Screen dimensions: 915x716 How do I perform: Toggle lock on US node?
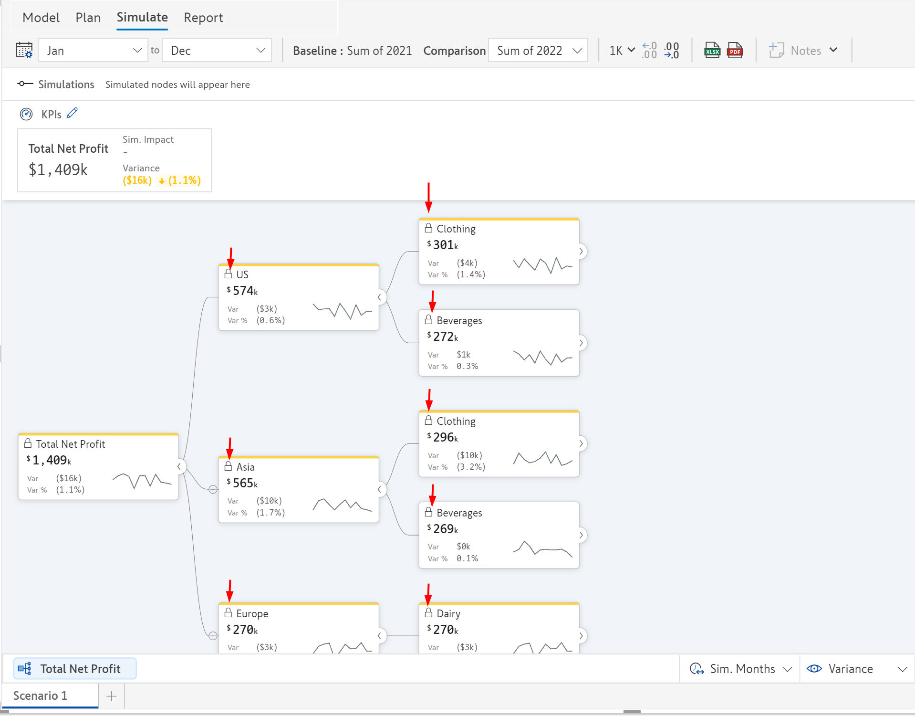(228, 274)
